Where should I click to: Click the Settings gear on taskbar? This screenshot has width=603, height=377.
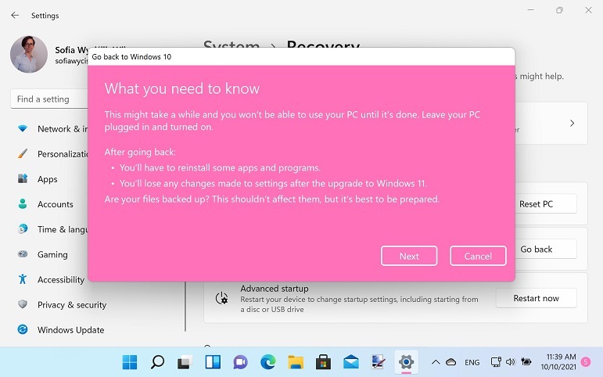pos(406,362)
